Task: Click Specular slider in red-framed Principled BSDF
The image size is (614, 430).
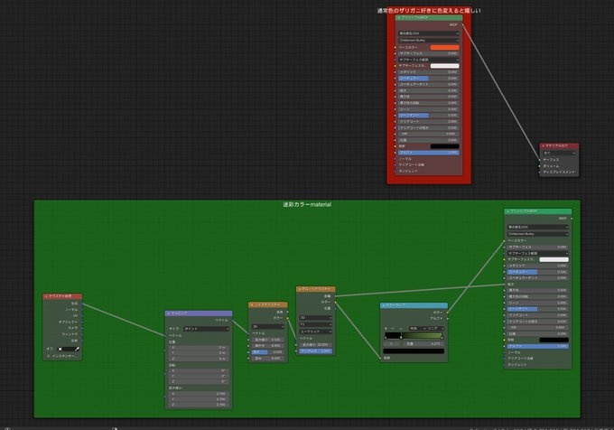Action: pyautogui.click(x=428, y=79)
